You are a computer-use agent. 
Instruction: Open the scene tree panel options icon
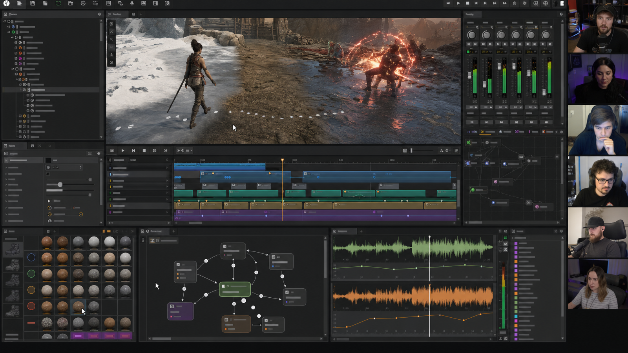pos(99,14)
